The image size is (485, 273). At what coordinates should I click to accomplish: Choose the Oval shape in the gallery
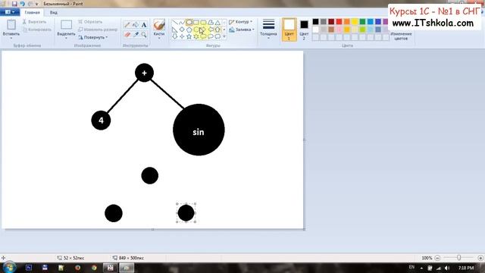[189, 23]
